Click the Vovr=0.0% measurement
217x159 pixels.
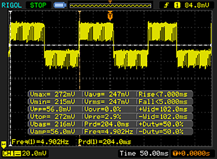click(x=102, y=109)
